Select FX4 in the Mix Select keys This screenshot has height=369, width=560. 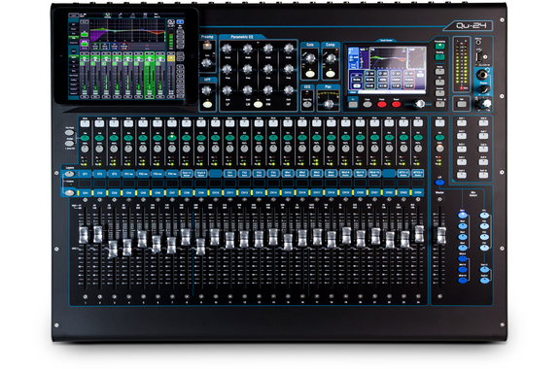tap(484, 248)
